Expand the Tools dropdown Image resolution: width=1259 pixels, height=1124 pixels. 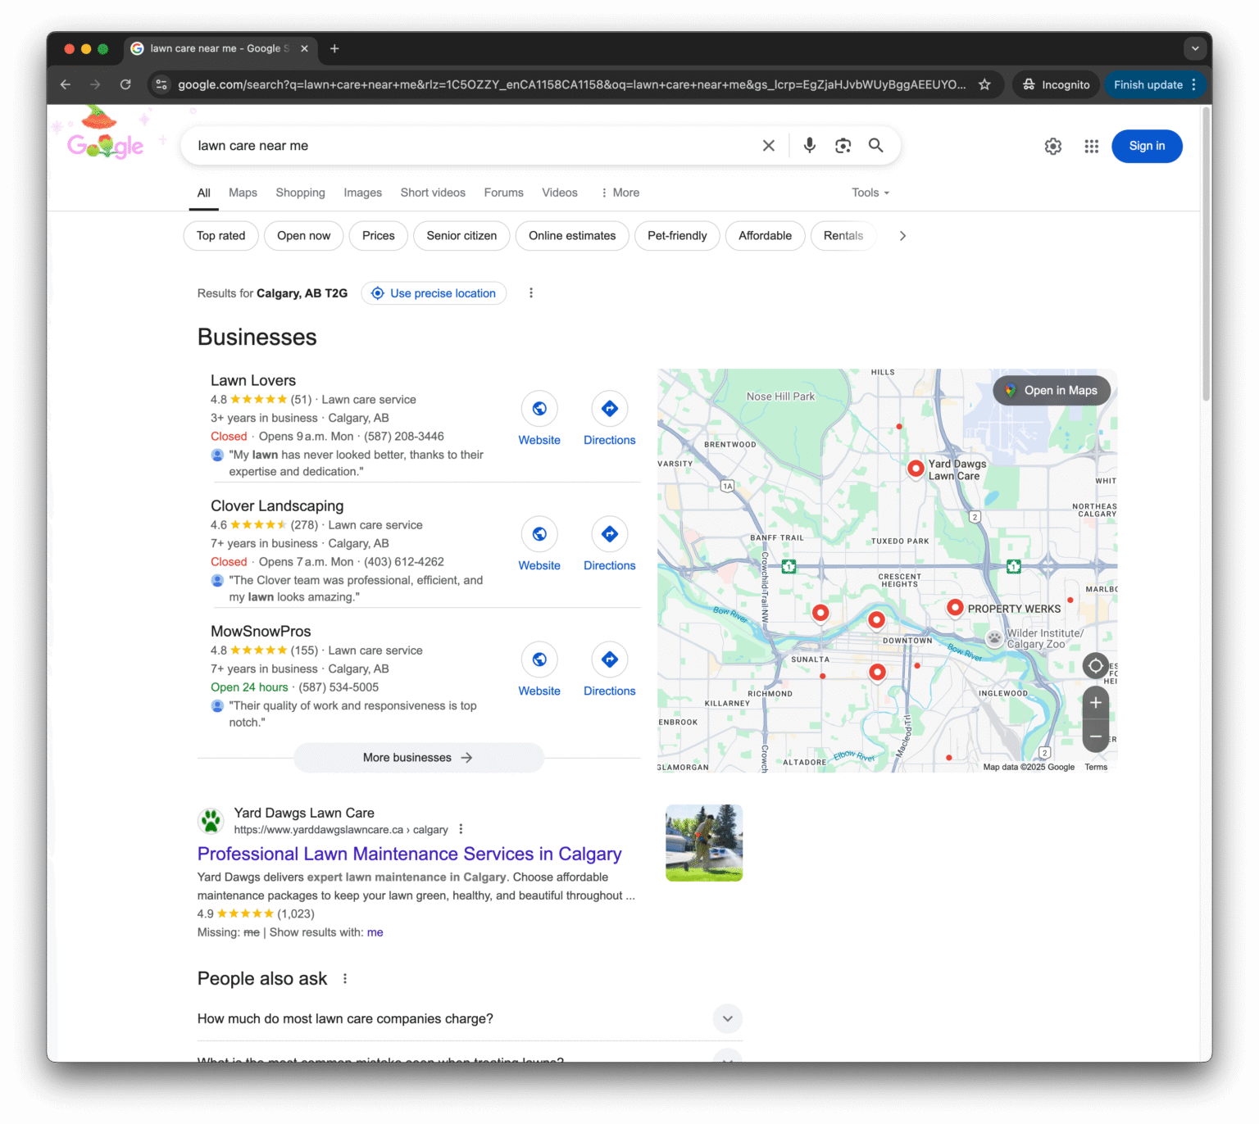point(870,193)
